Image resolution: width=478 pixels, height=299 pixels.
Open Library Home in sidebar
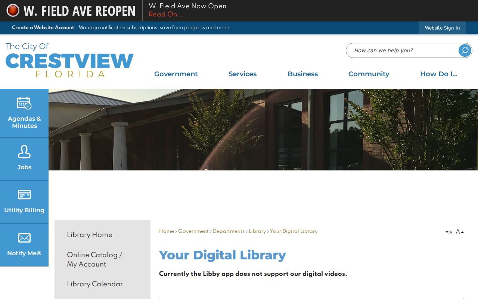click(90, 235)
